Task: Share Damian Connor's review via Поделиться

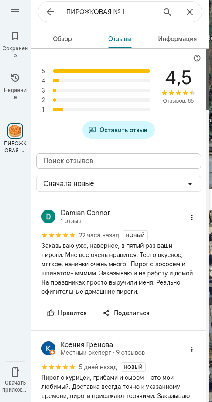Action: coord(126,313)
